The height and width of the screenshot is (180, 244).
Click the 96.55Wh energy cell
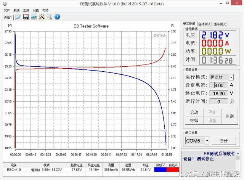(128, 170)
